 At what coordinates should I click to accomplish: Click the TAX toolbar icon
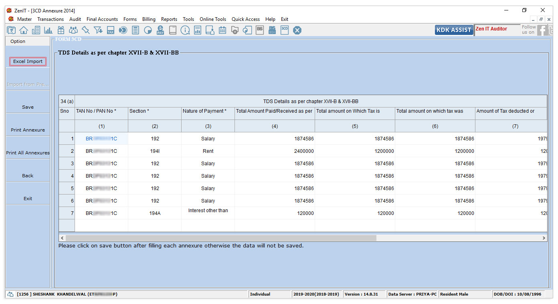(111, 30)
